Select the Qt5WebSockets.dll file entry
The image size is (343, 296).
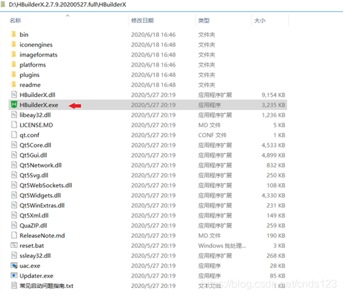(x=46, y=185)
